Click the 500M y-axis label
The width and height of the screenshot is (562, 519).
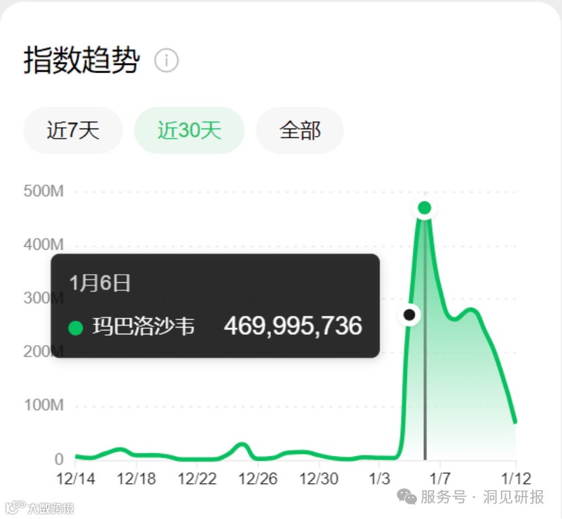click(x=43, y=191)
